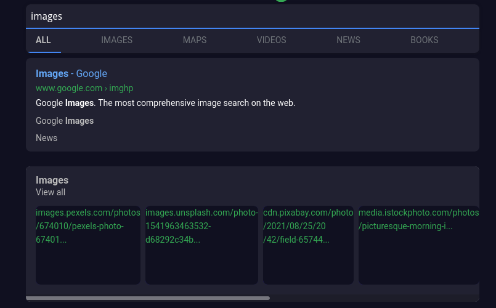Click the "Images" section heading

pyautogui.click(x=52, y=180)
